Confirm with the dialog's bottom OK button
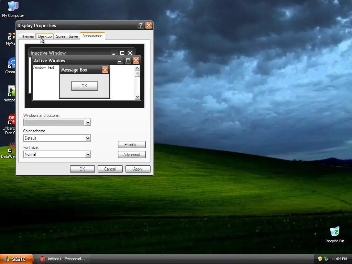This screenshot has width=352, height=264. [x=82, y=169]
